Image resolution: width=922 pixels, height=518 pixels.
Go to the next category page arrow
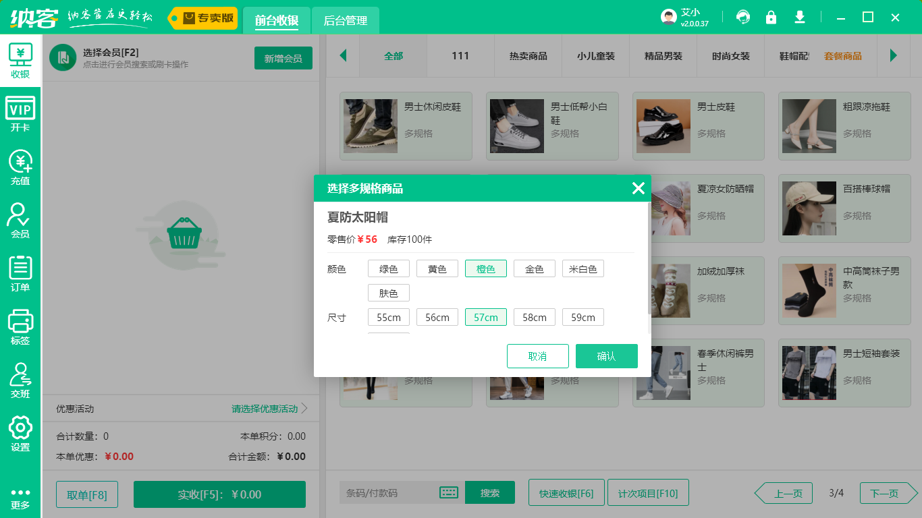coord(894,56)
